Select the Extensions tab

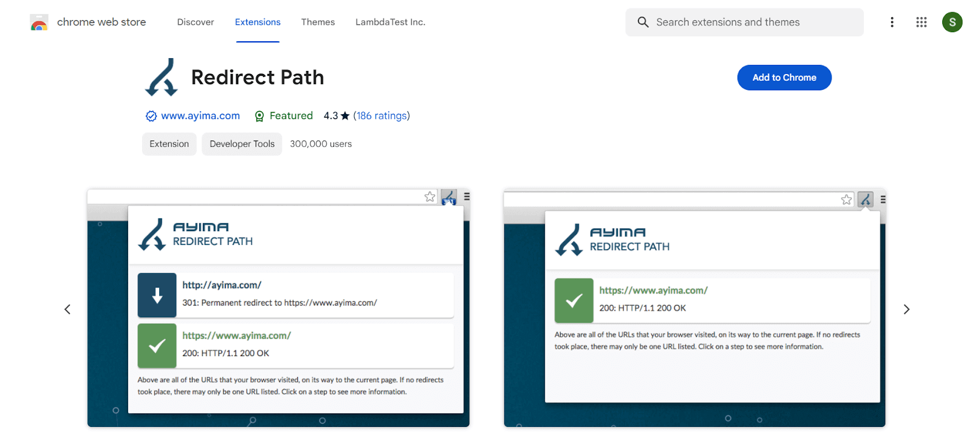click(258, 22)
